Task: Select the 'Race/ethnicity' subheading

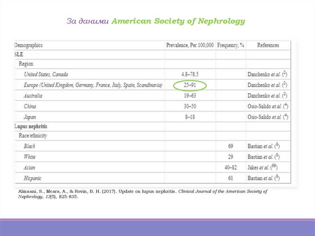Action: click(33, 136)
